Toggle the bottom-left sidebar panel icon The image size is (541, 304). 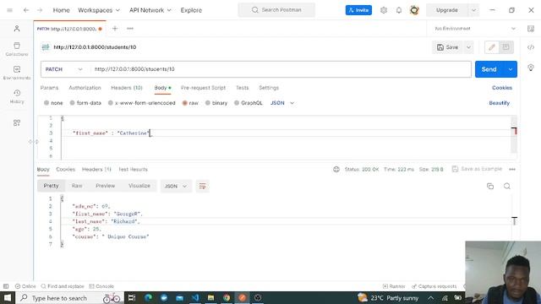pyautogui.click(x=6, y=286)
